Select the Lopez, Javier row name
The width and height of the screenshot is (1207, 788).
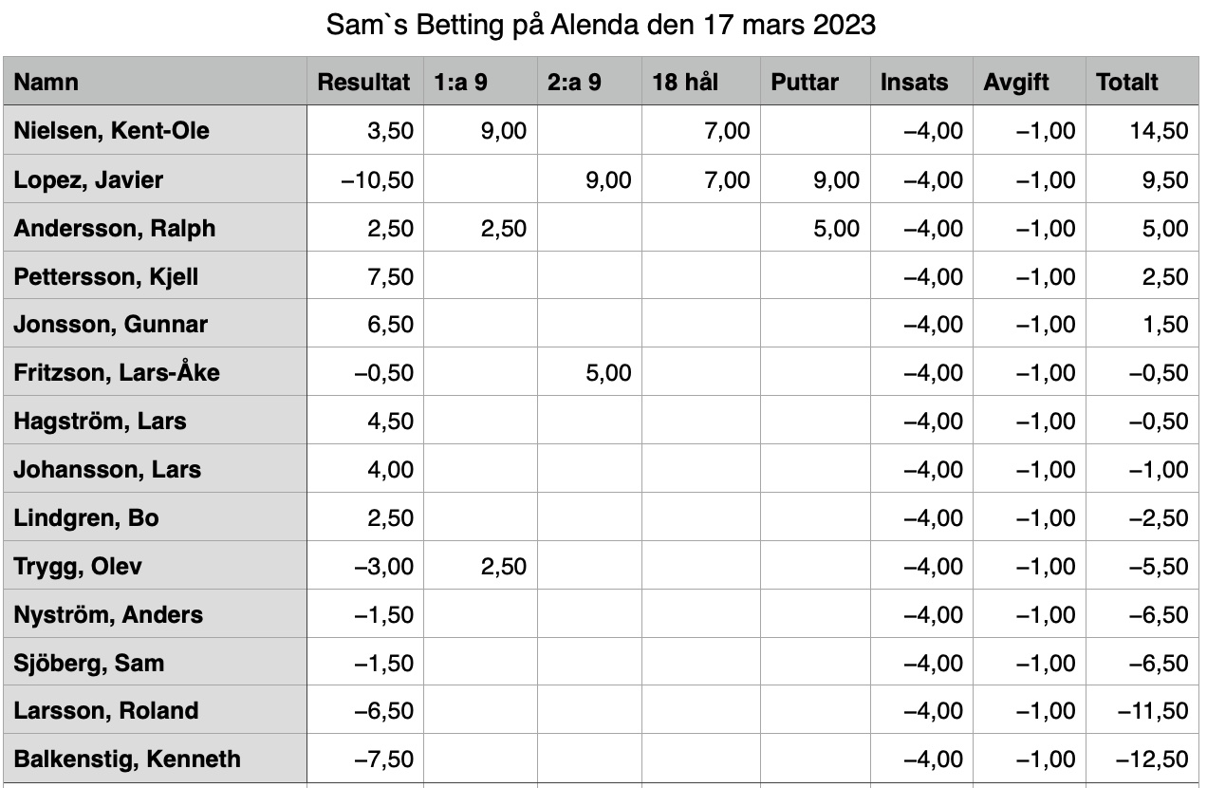[155, 179]
